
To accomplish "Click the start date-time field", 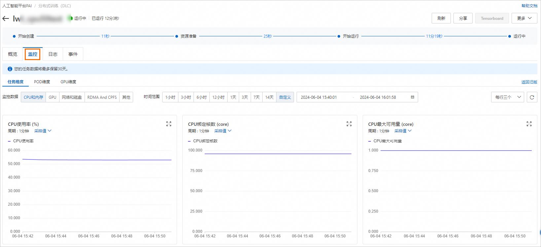I will (319, 97).
